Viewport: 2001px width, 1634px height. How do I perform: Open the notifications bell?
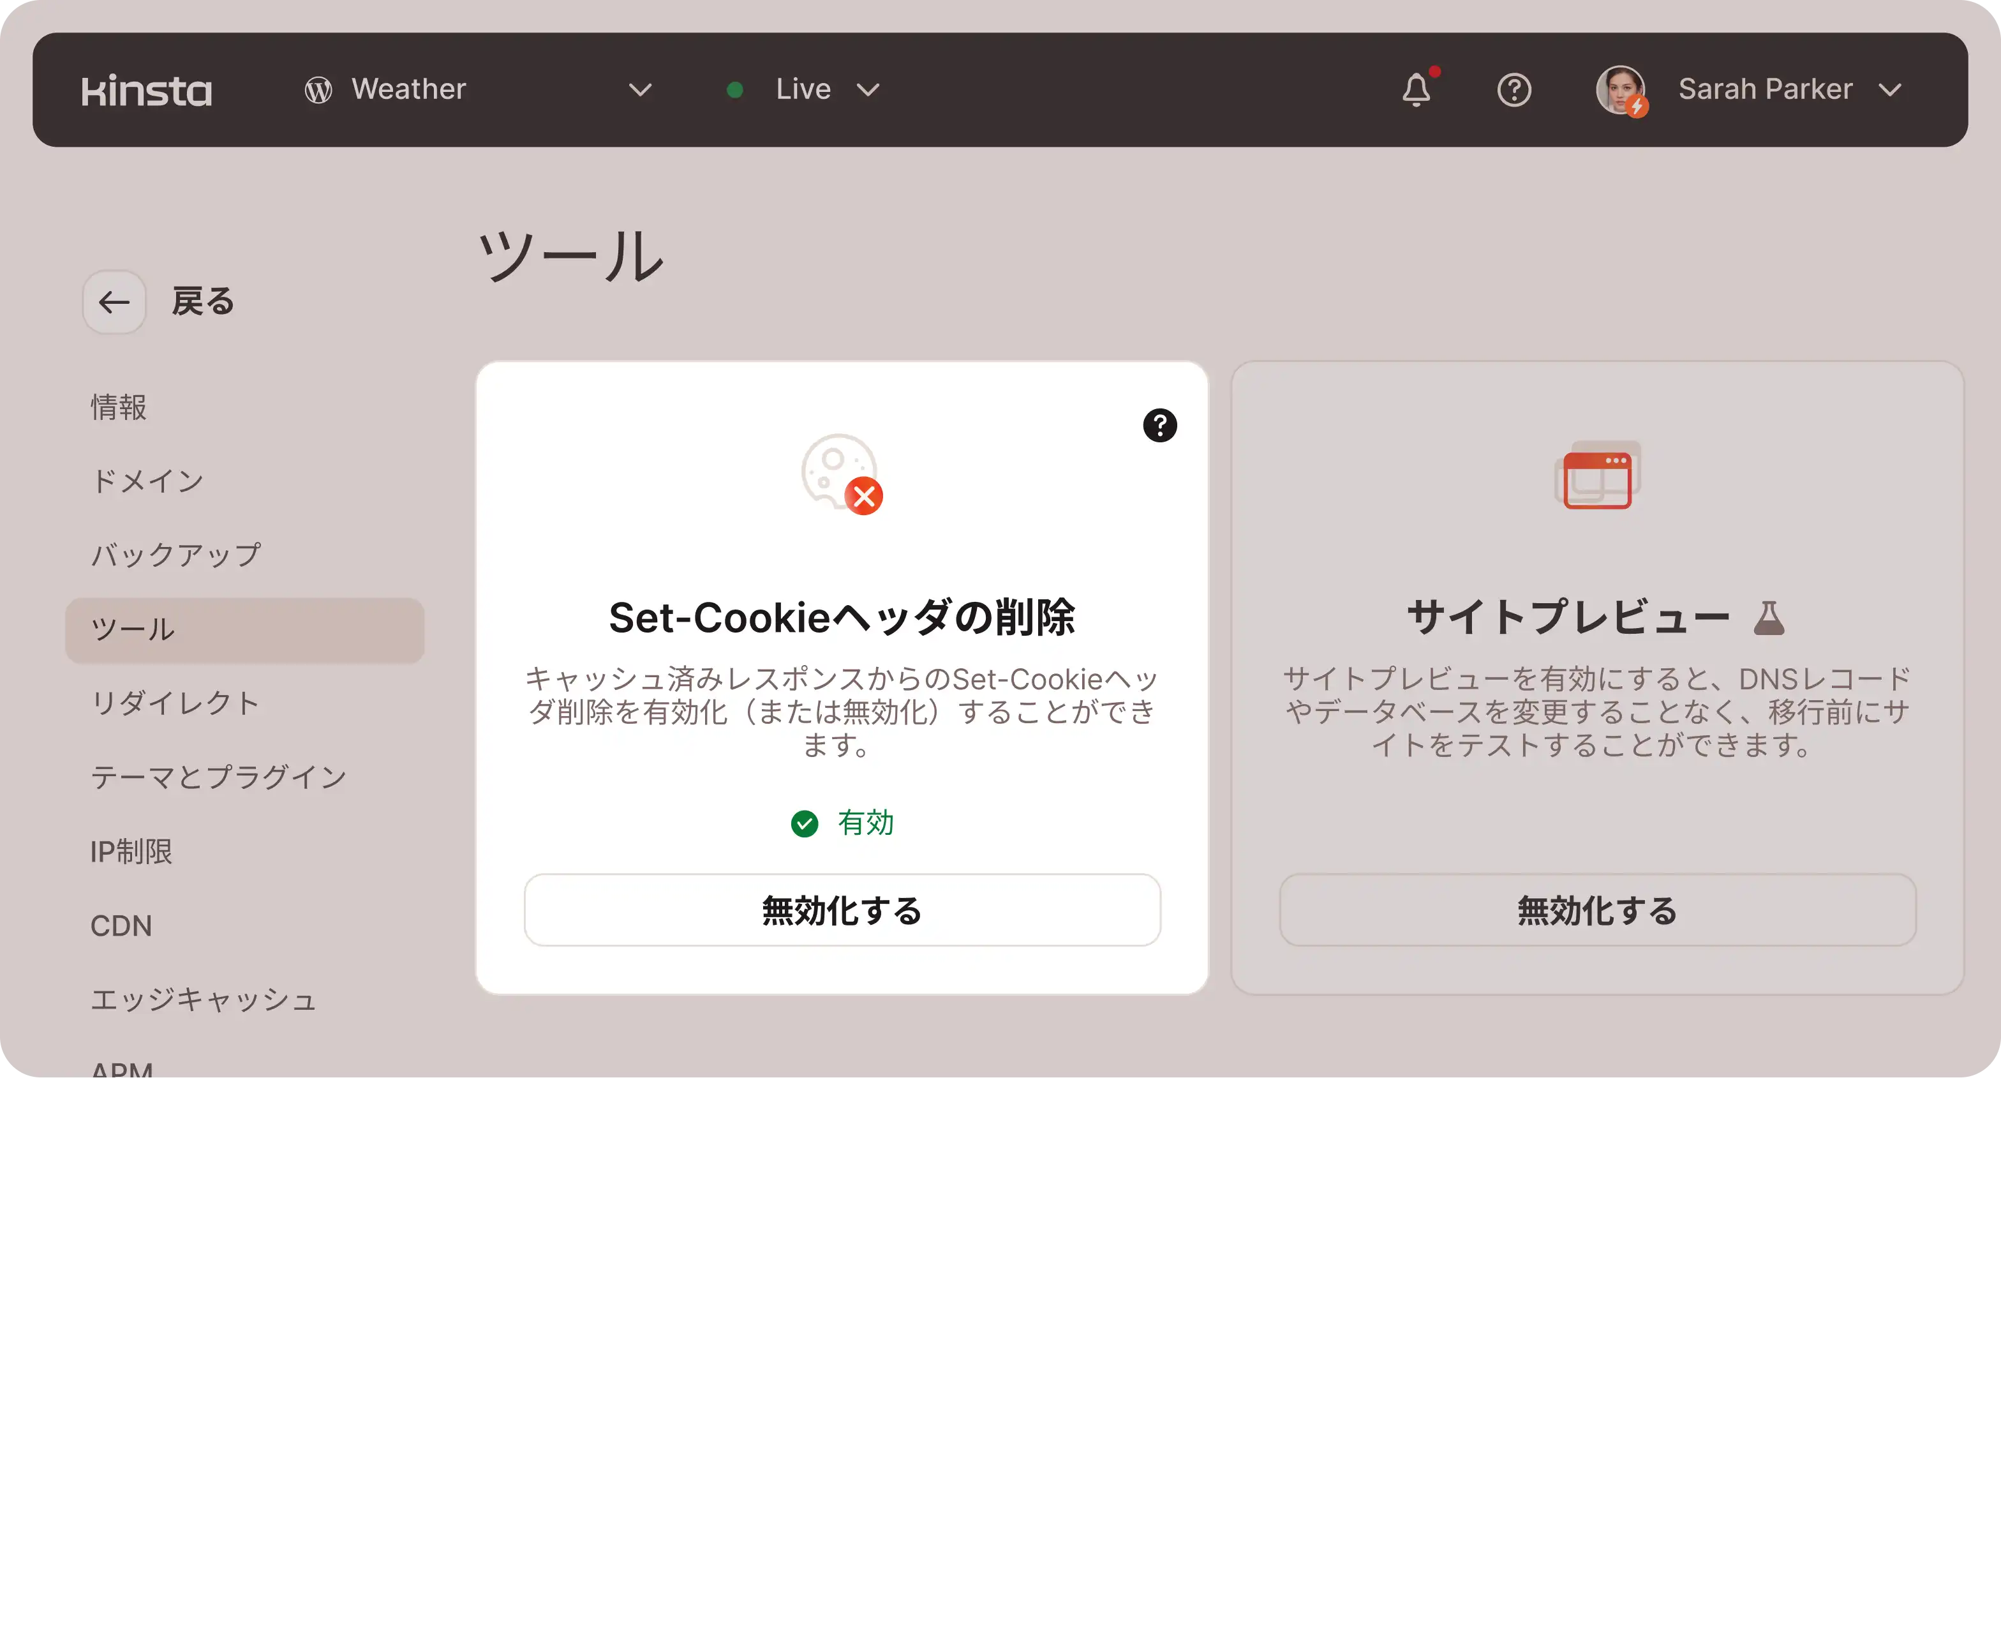1416,91
